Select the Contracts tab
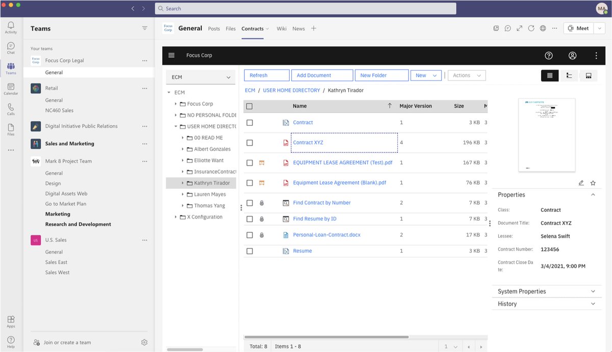The image size is (612, 352). click(x=252, y=29)
